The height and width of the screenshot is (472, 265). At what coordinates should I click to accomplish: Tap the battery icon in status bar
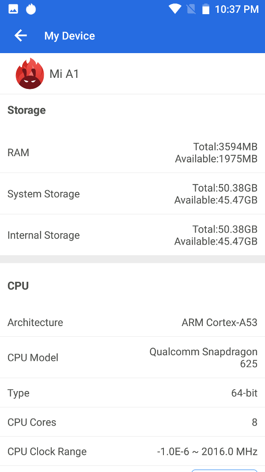205,9
